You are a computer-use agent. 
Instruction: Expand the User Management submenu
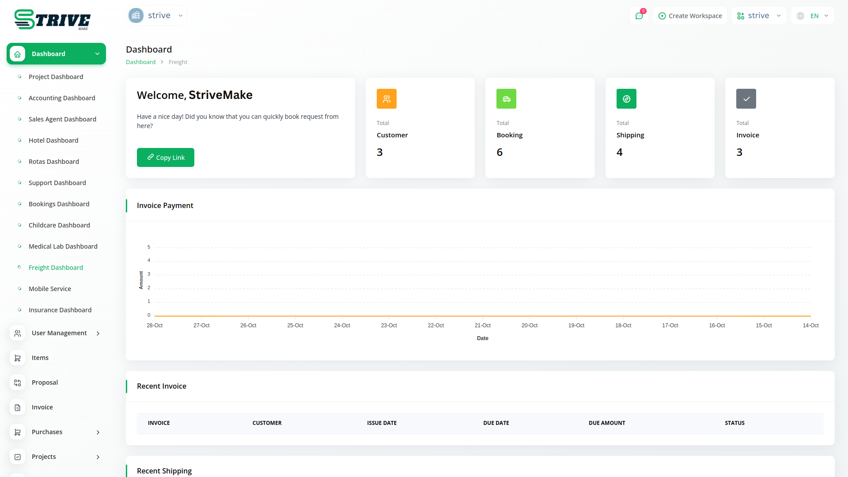[x=98, y=333]
